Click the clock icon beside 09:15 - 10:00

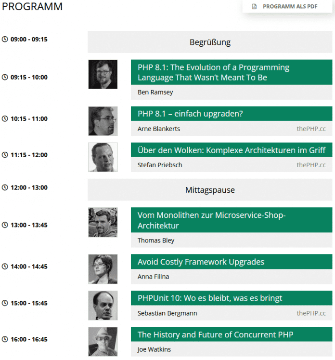(x=5, y=77)
